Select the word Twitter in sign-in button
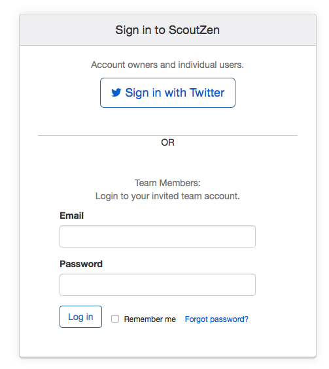 pos(207,93)
